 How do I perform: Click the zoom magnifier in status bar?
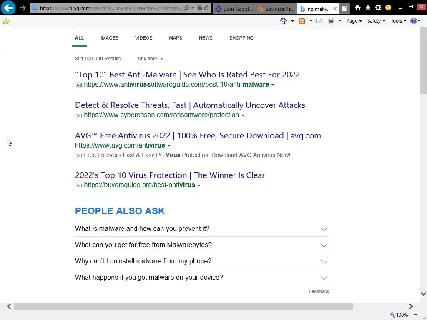[x=392, y=315]
